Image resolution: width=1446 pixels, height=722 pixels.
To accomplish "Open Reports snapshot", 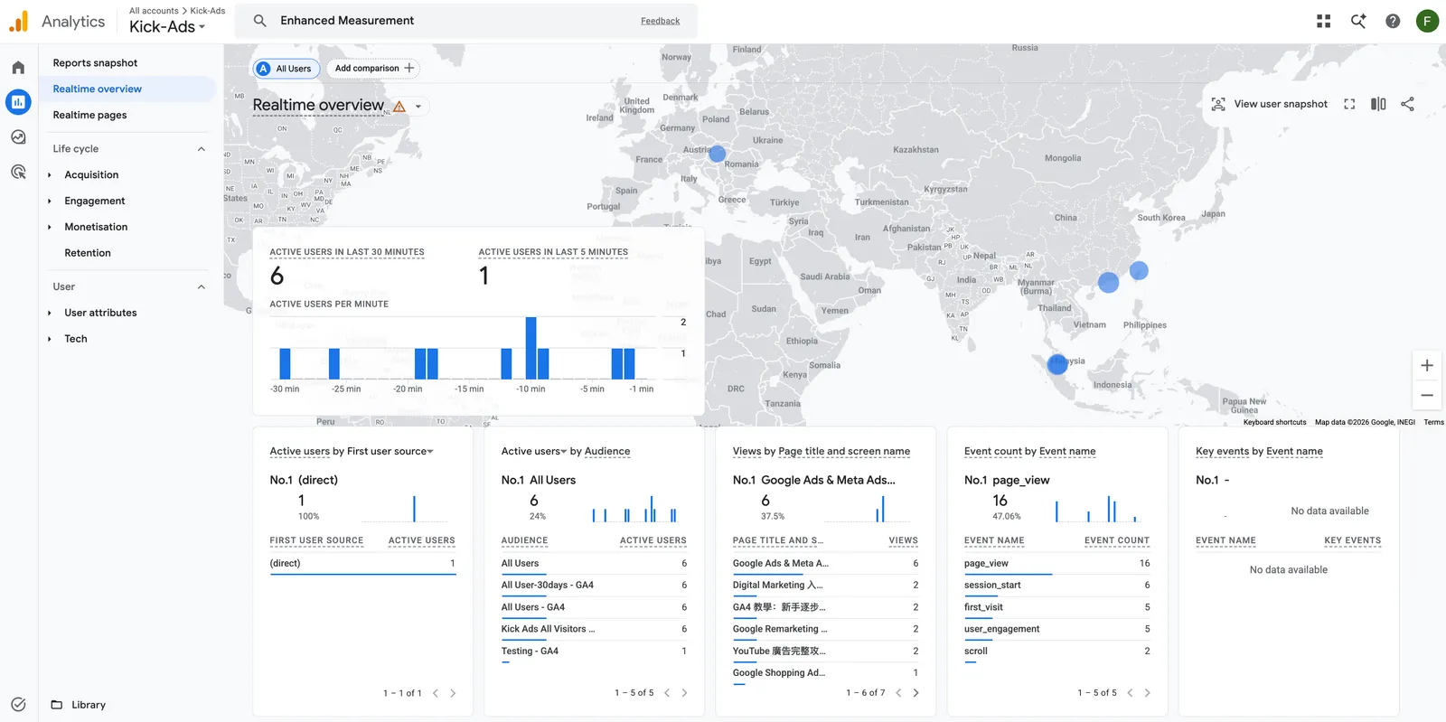I will 95,63.
